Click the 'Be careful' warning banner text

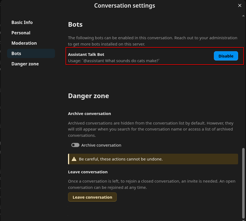tap(121, 159)
